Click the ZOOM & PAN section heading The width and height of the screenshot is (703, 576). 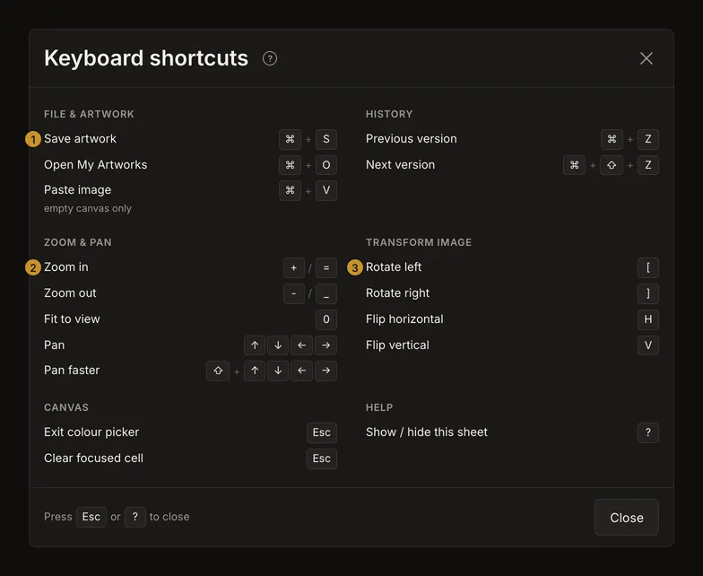pyautogui.click(x=77, y=242)
